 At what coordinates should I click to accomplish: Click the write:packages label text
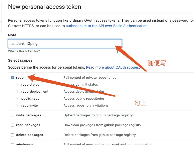coord(28,115)
